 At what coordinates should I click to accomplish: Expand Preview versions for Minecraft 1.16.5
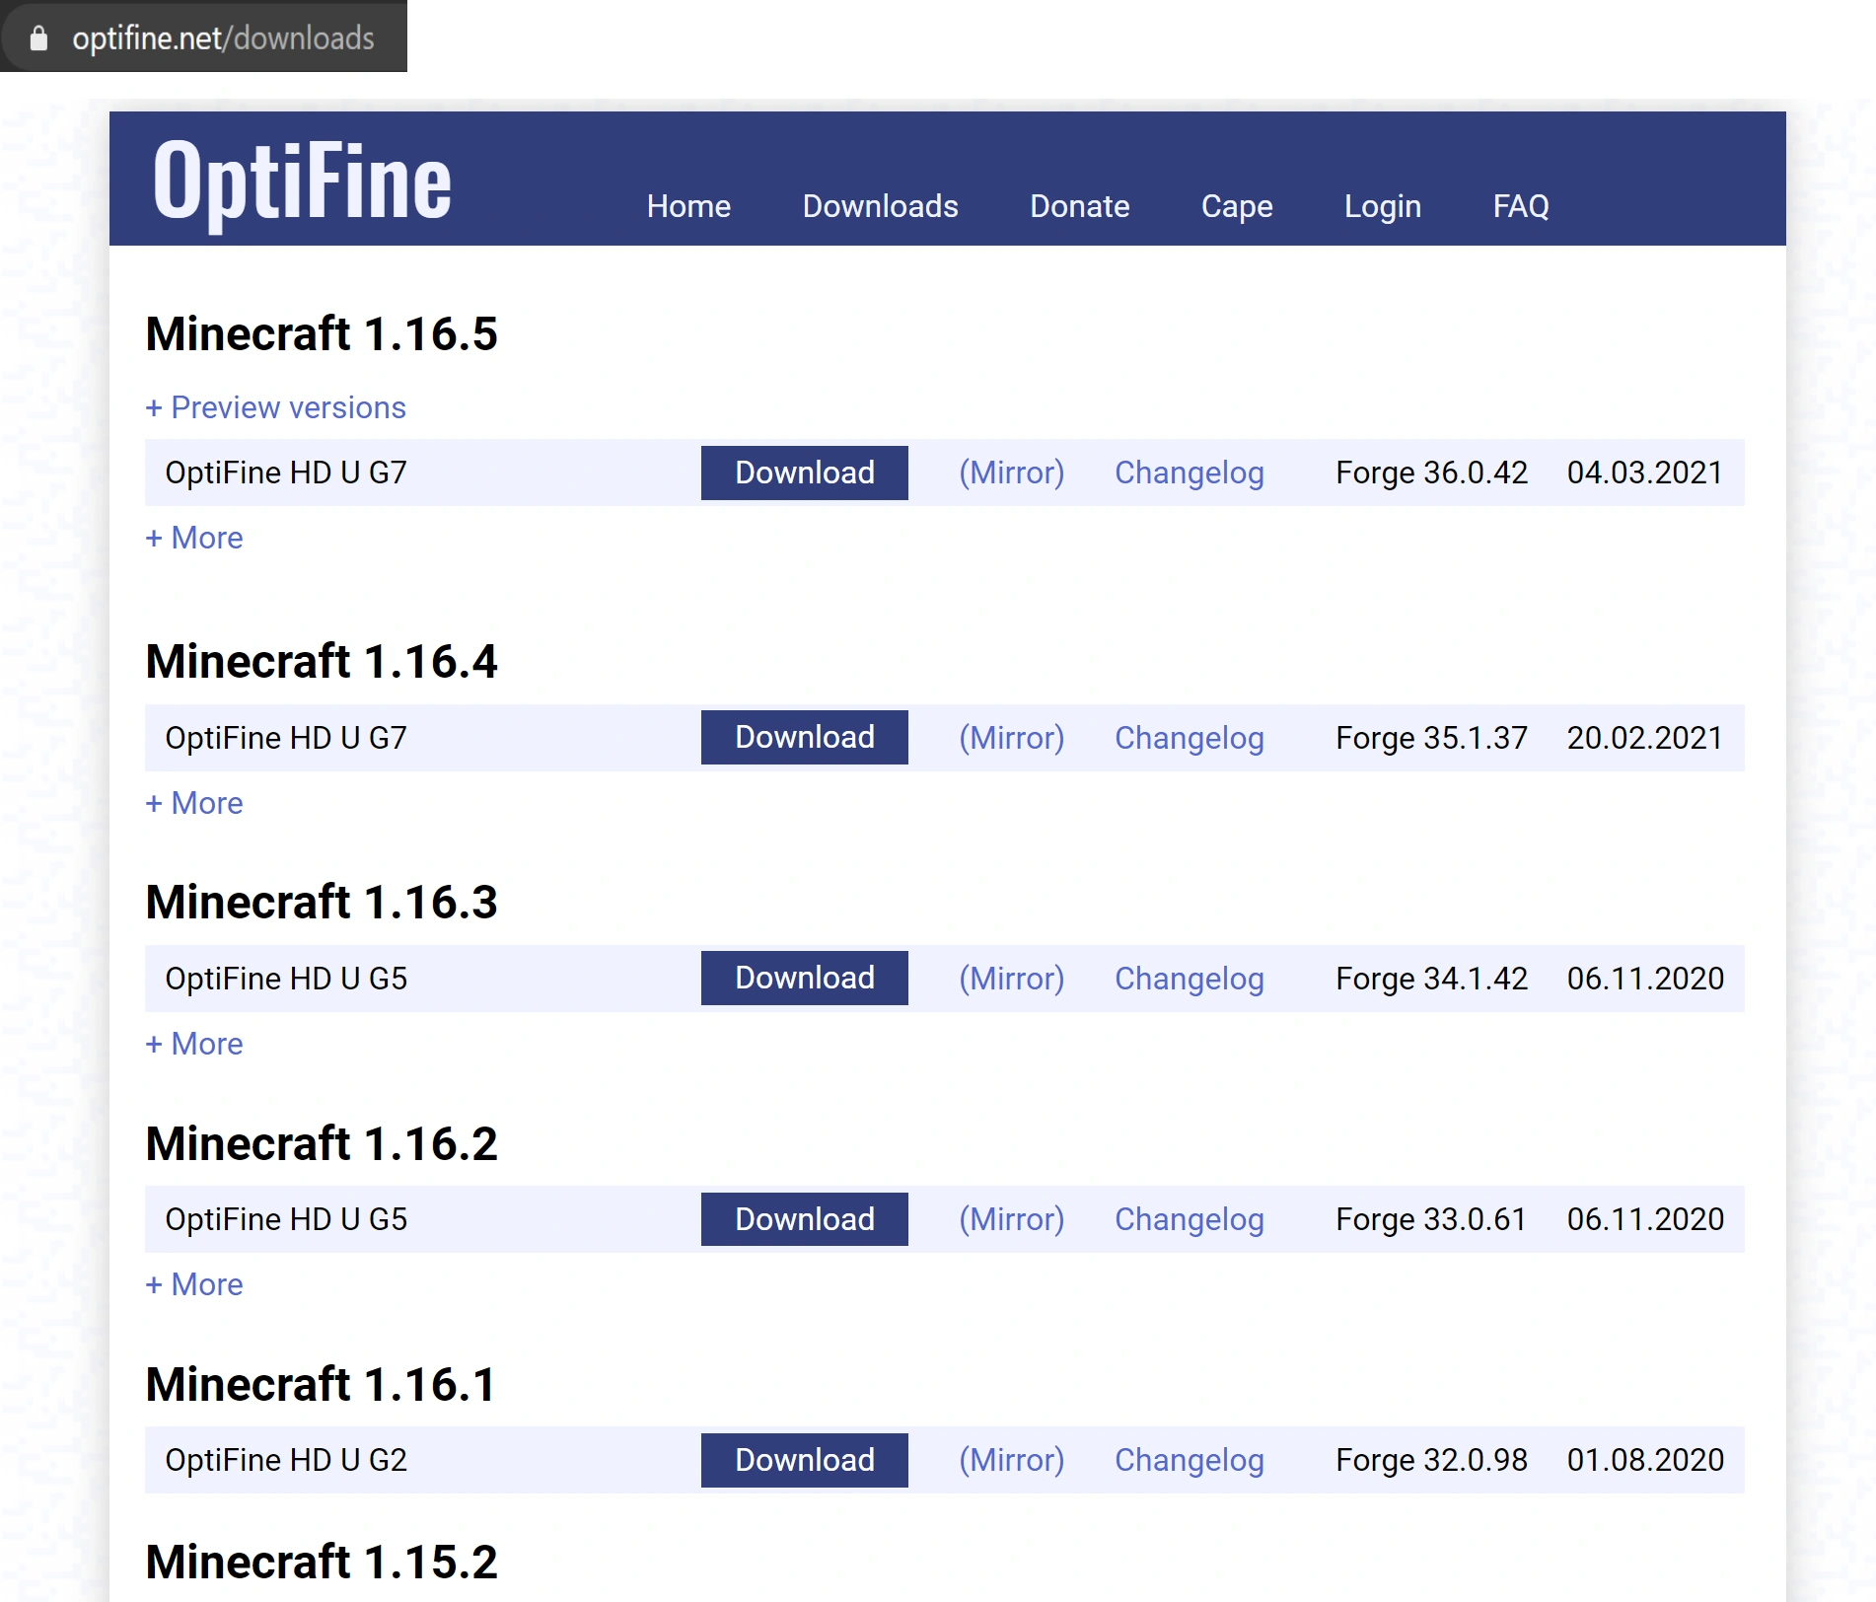coord(275,407)
